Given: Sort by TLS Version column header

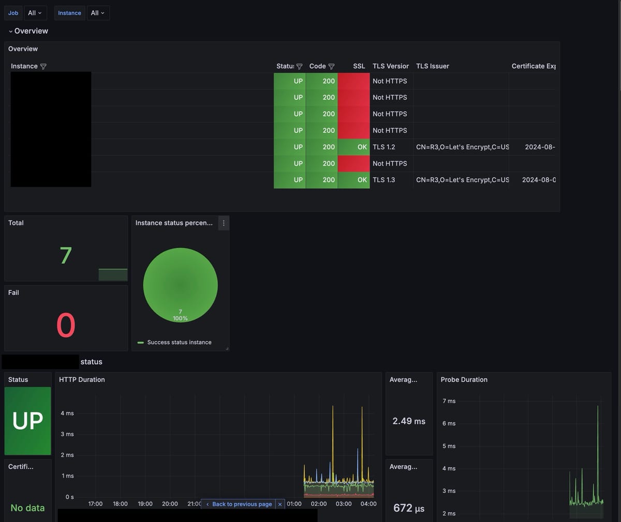Looking at the screenshot, I should (x=391, y=66).
